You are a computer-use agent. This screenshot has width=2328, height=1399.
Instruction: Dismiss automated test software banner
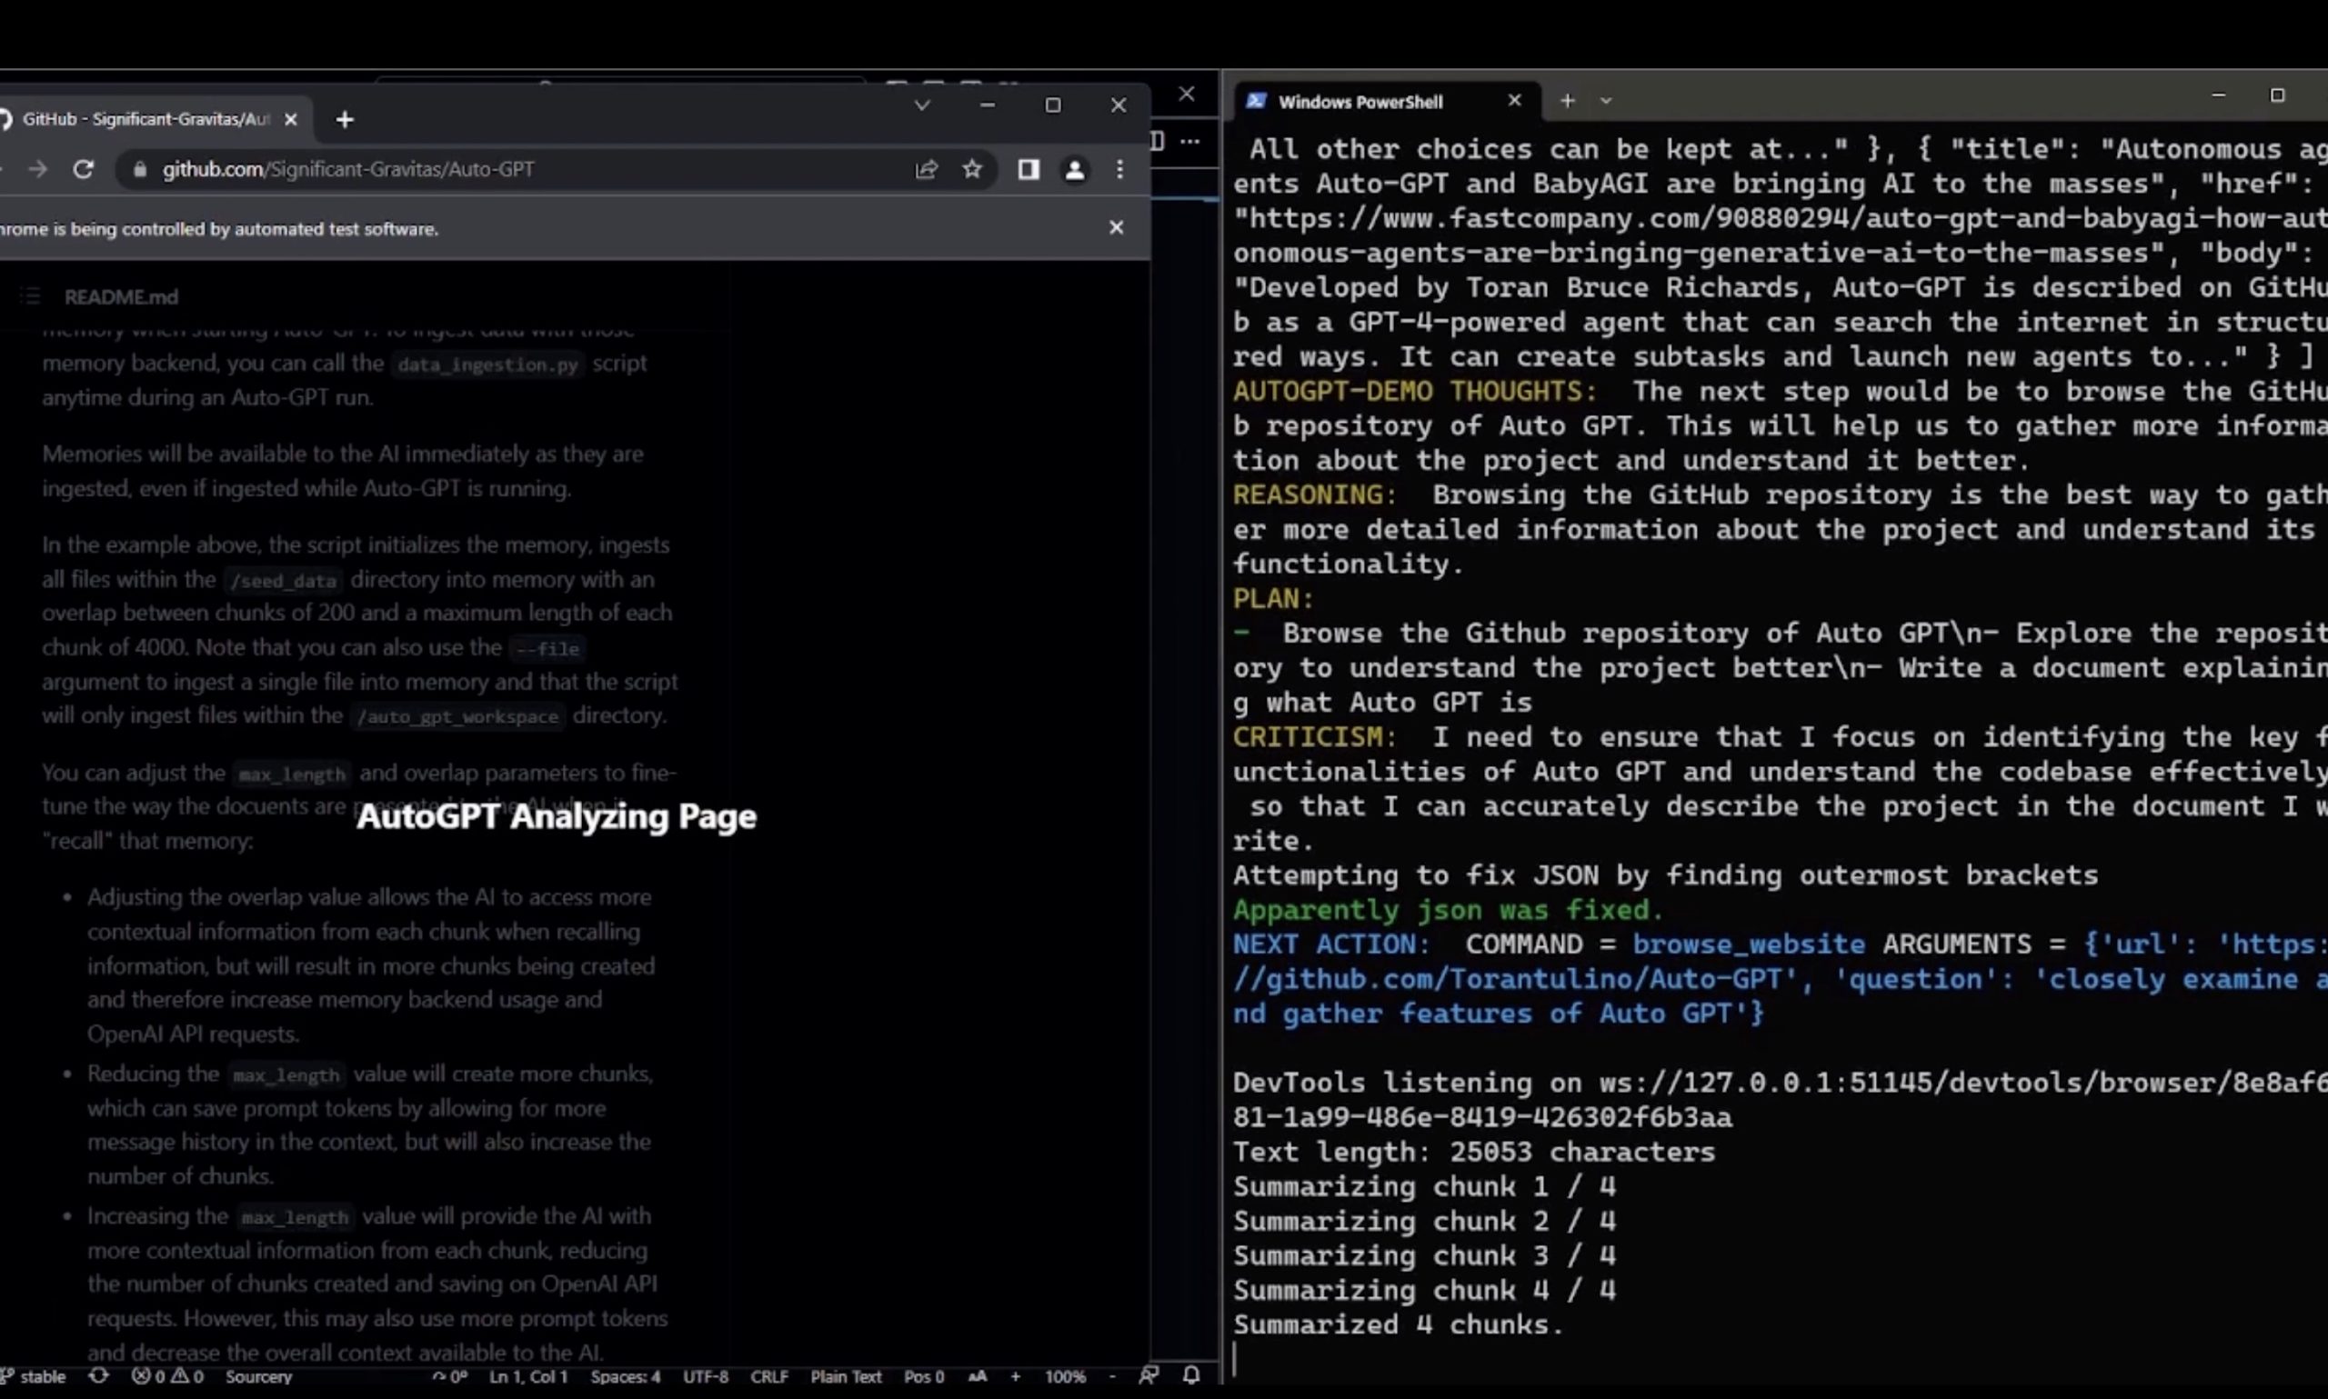point(1117,227)
